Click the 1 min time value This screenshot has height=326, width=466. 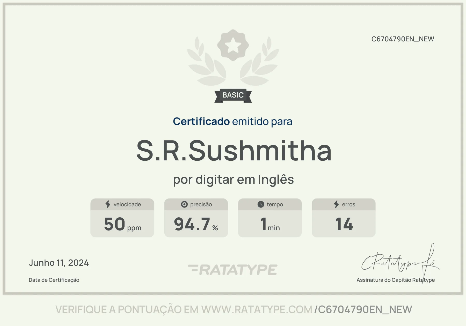(270, 224)
